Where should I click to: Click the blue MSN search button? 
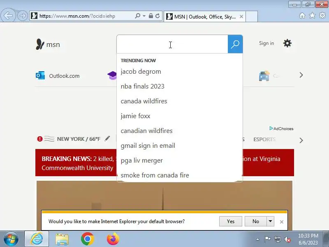click(235, 44)
